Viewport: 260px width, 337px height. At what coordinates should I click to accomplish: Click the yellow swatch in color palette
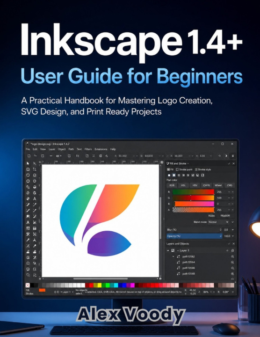(x=100, y=285)
